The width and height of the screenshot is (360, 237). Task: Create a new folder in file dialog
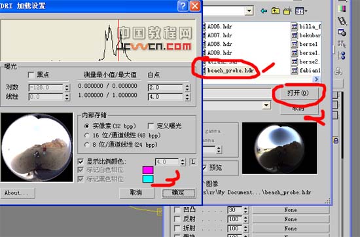[287, 10]
